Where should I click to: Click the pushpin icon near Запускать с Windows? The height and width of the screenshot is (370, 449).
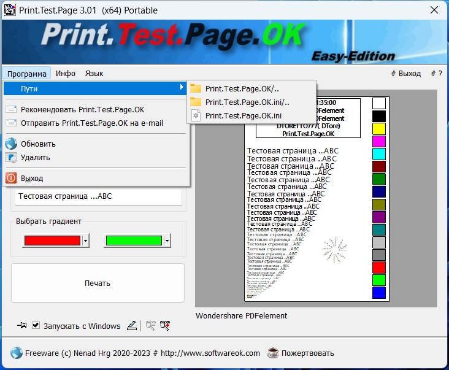[22, 325]
